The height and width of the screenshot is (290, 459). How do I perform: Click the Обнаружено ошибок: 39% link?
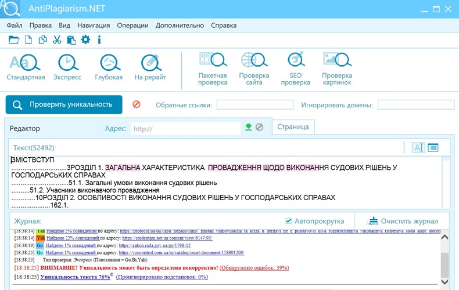coord(254,267)
